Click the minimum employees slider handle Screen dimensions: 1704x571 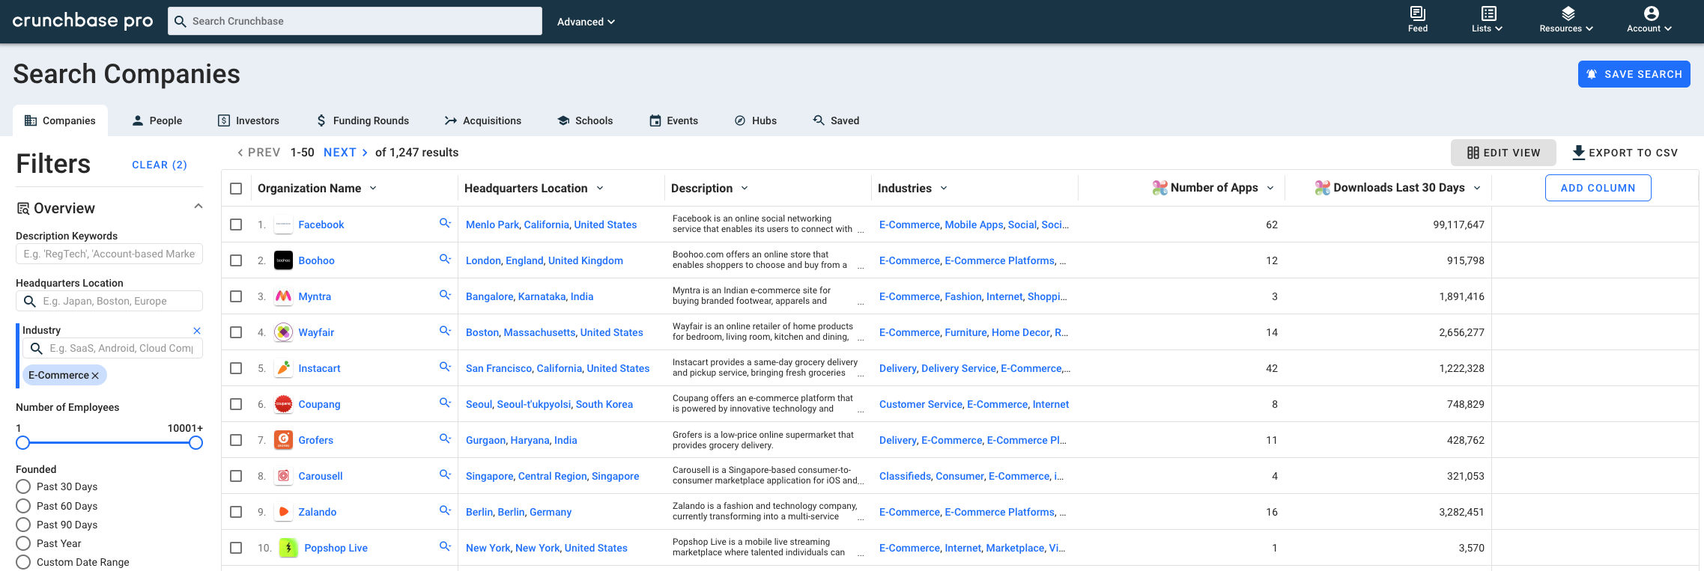23,443
